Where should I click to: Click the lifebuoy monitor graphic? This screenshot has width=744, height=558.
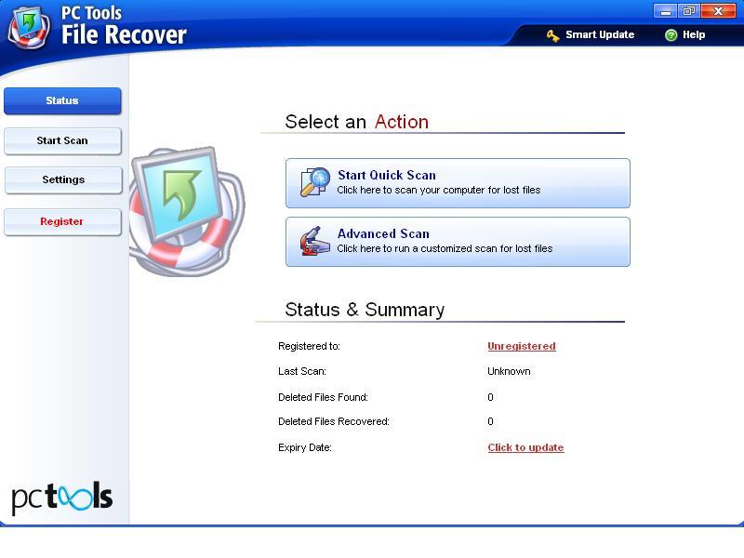point(184,209)
